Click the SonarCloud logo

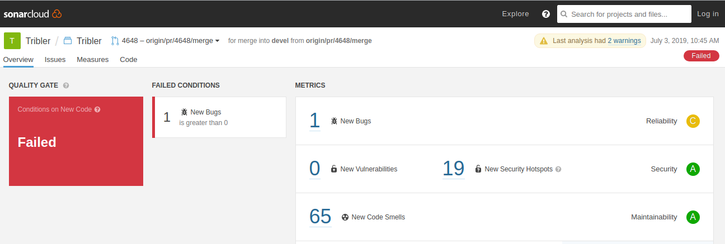(32, 13)
